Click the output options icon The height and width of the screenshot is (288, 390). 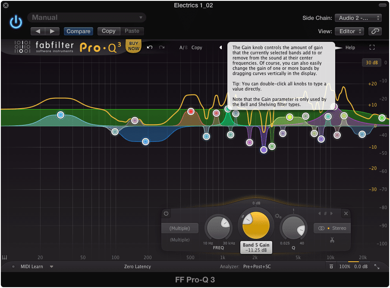331,266
